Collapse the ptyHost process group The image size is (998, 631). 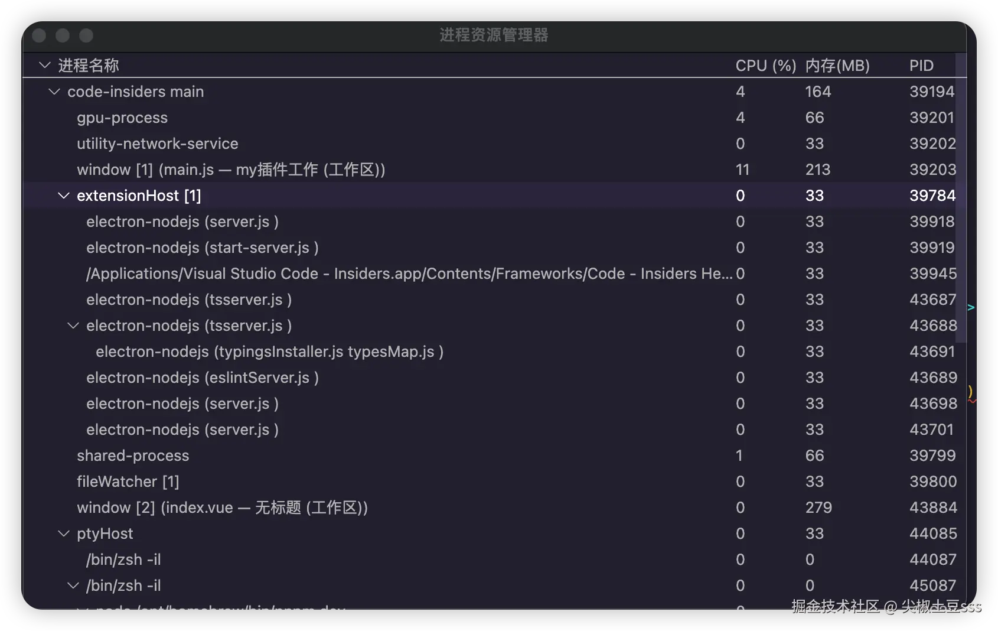(64, 534)
